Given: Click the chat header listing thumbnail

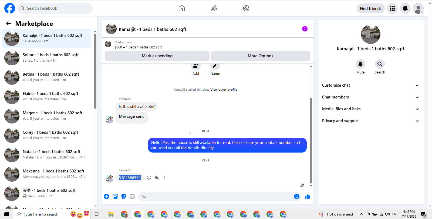Looking at the screenshot, I should 111,29.
